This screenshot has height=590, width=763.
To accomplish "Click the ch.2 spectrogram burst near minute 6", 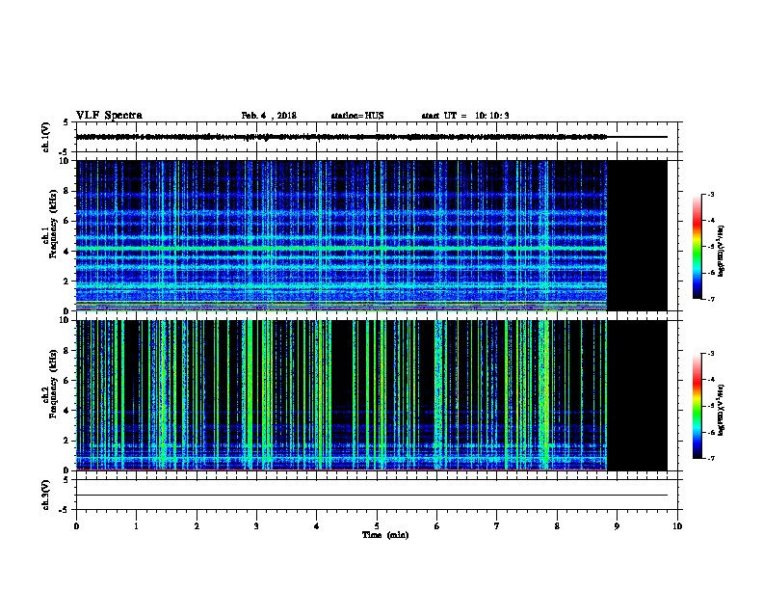I will 438,395.
